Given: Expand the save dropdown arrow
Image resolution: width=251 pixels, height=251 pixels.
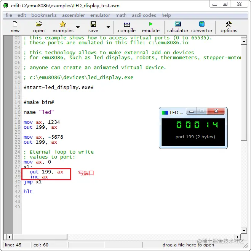Looking at the screenshot, I should tap(109, 27).
